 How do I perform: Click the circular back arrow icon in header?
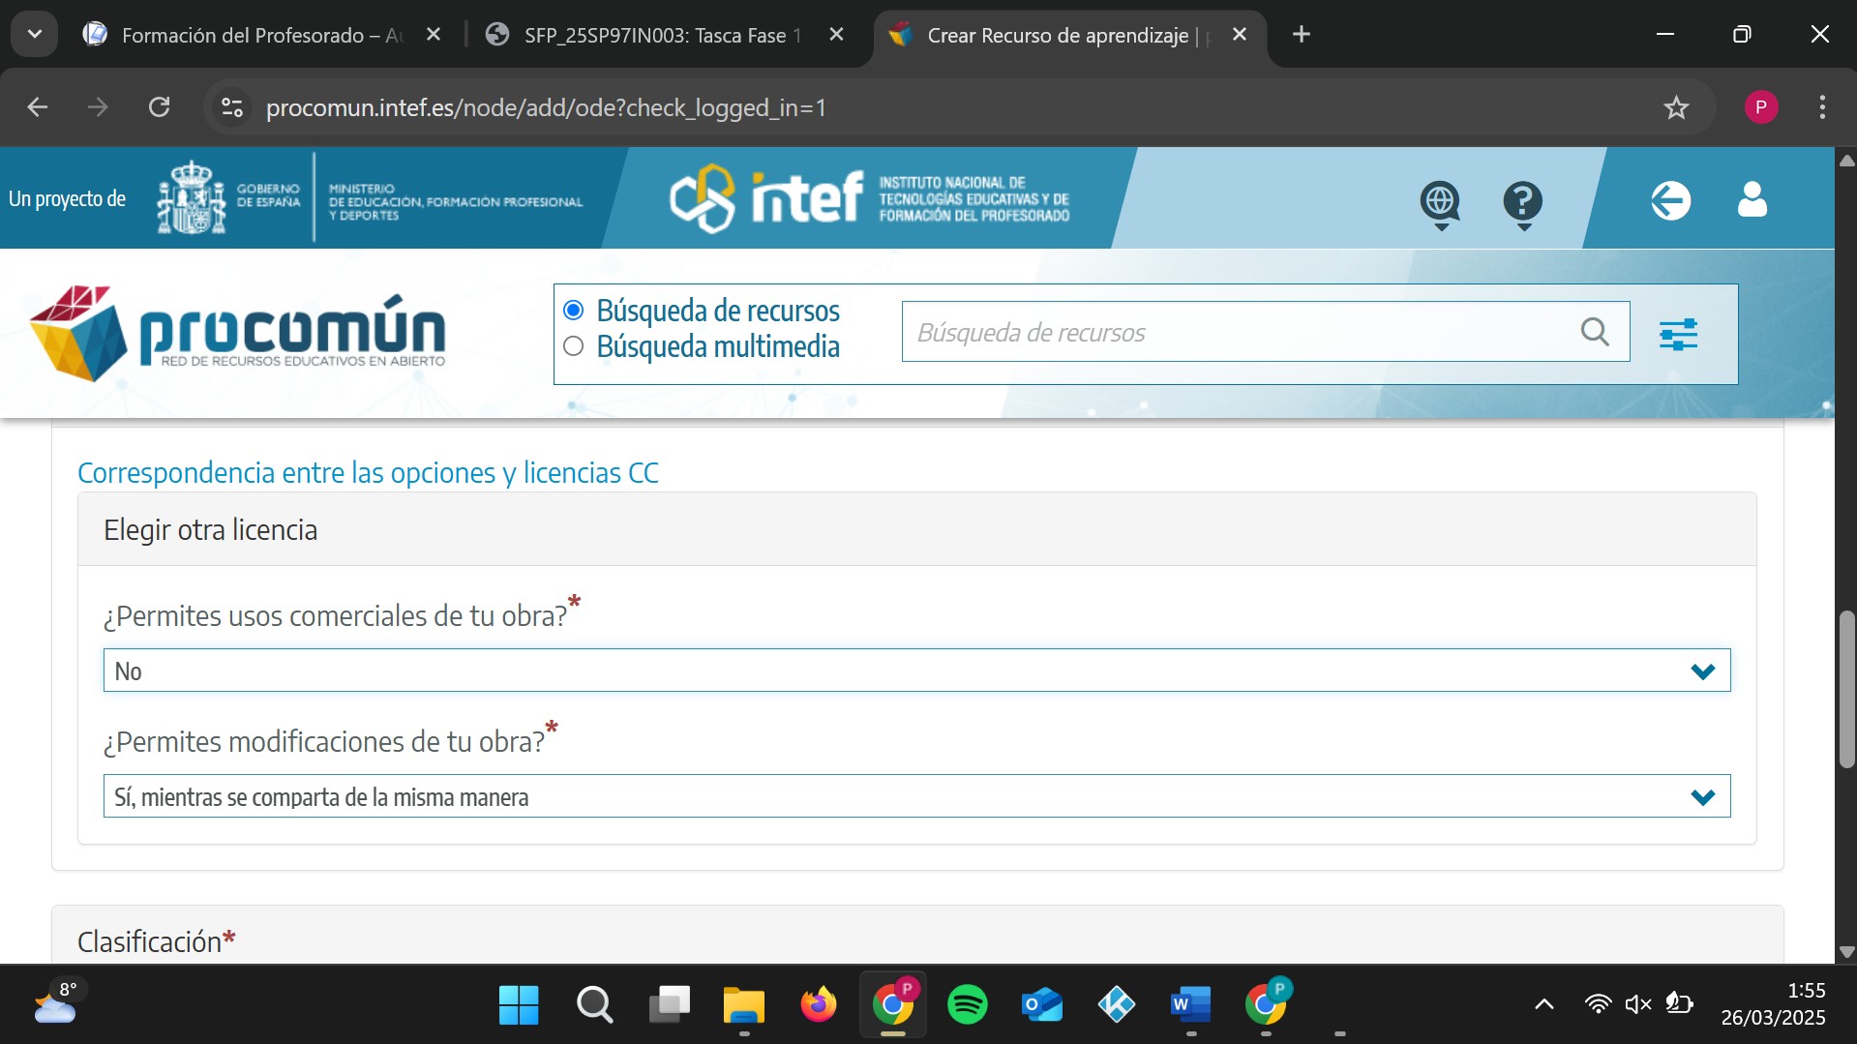point(1670,201)
